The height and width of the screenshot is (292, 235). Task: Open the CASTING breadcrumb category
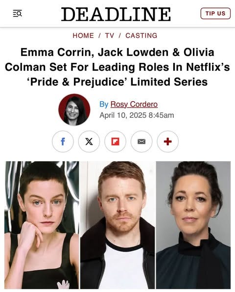coord(141,35)
